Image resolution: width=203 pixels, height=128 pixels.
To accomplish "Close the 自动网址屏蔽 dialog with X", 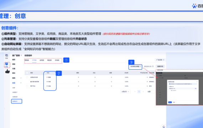I will pos(197,82).
